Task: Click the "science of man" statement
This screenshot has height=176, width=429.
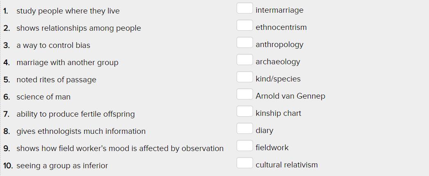Action: 43,97
